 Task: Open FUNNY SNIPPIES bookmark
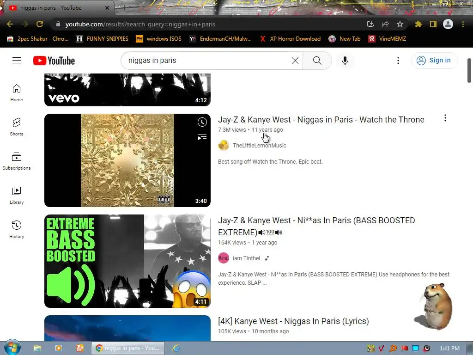click(102, 39)
